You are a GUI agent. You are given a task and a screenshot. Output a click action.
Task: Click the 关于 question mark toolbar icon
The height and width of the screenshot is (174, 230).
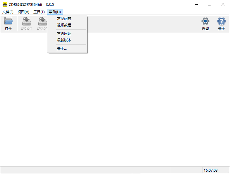tap(221, 21)
